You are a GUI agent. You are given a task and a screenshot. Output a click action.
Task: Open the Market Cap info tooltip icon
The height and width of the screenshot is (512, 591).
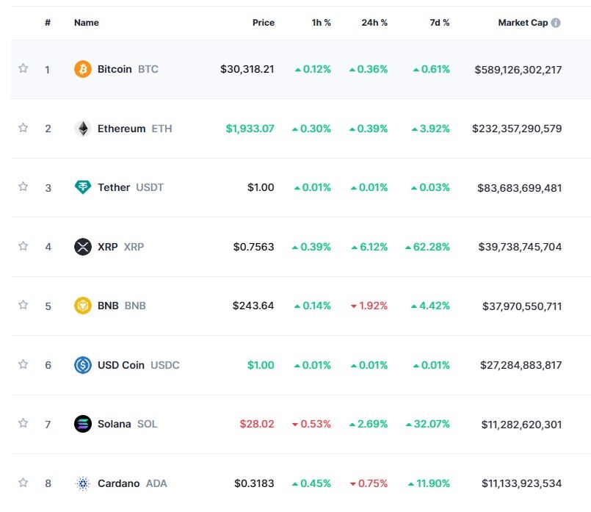[556, 23]
